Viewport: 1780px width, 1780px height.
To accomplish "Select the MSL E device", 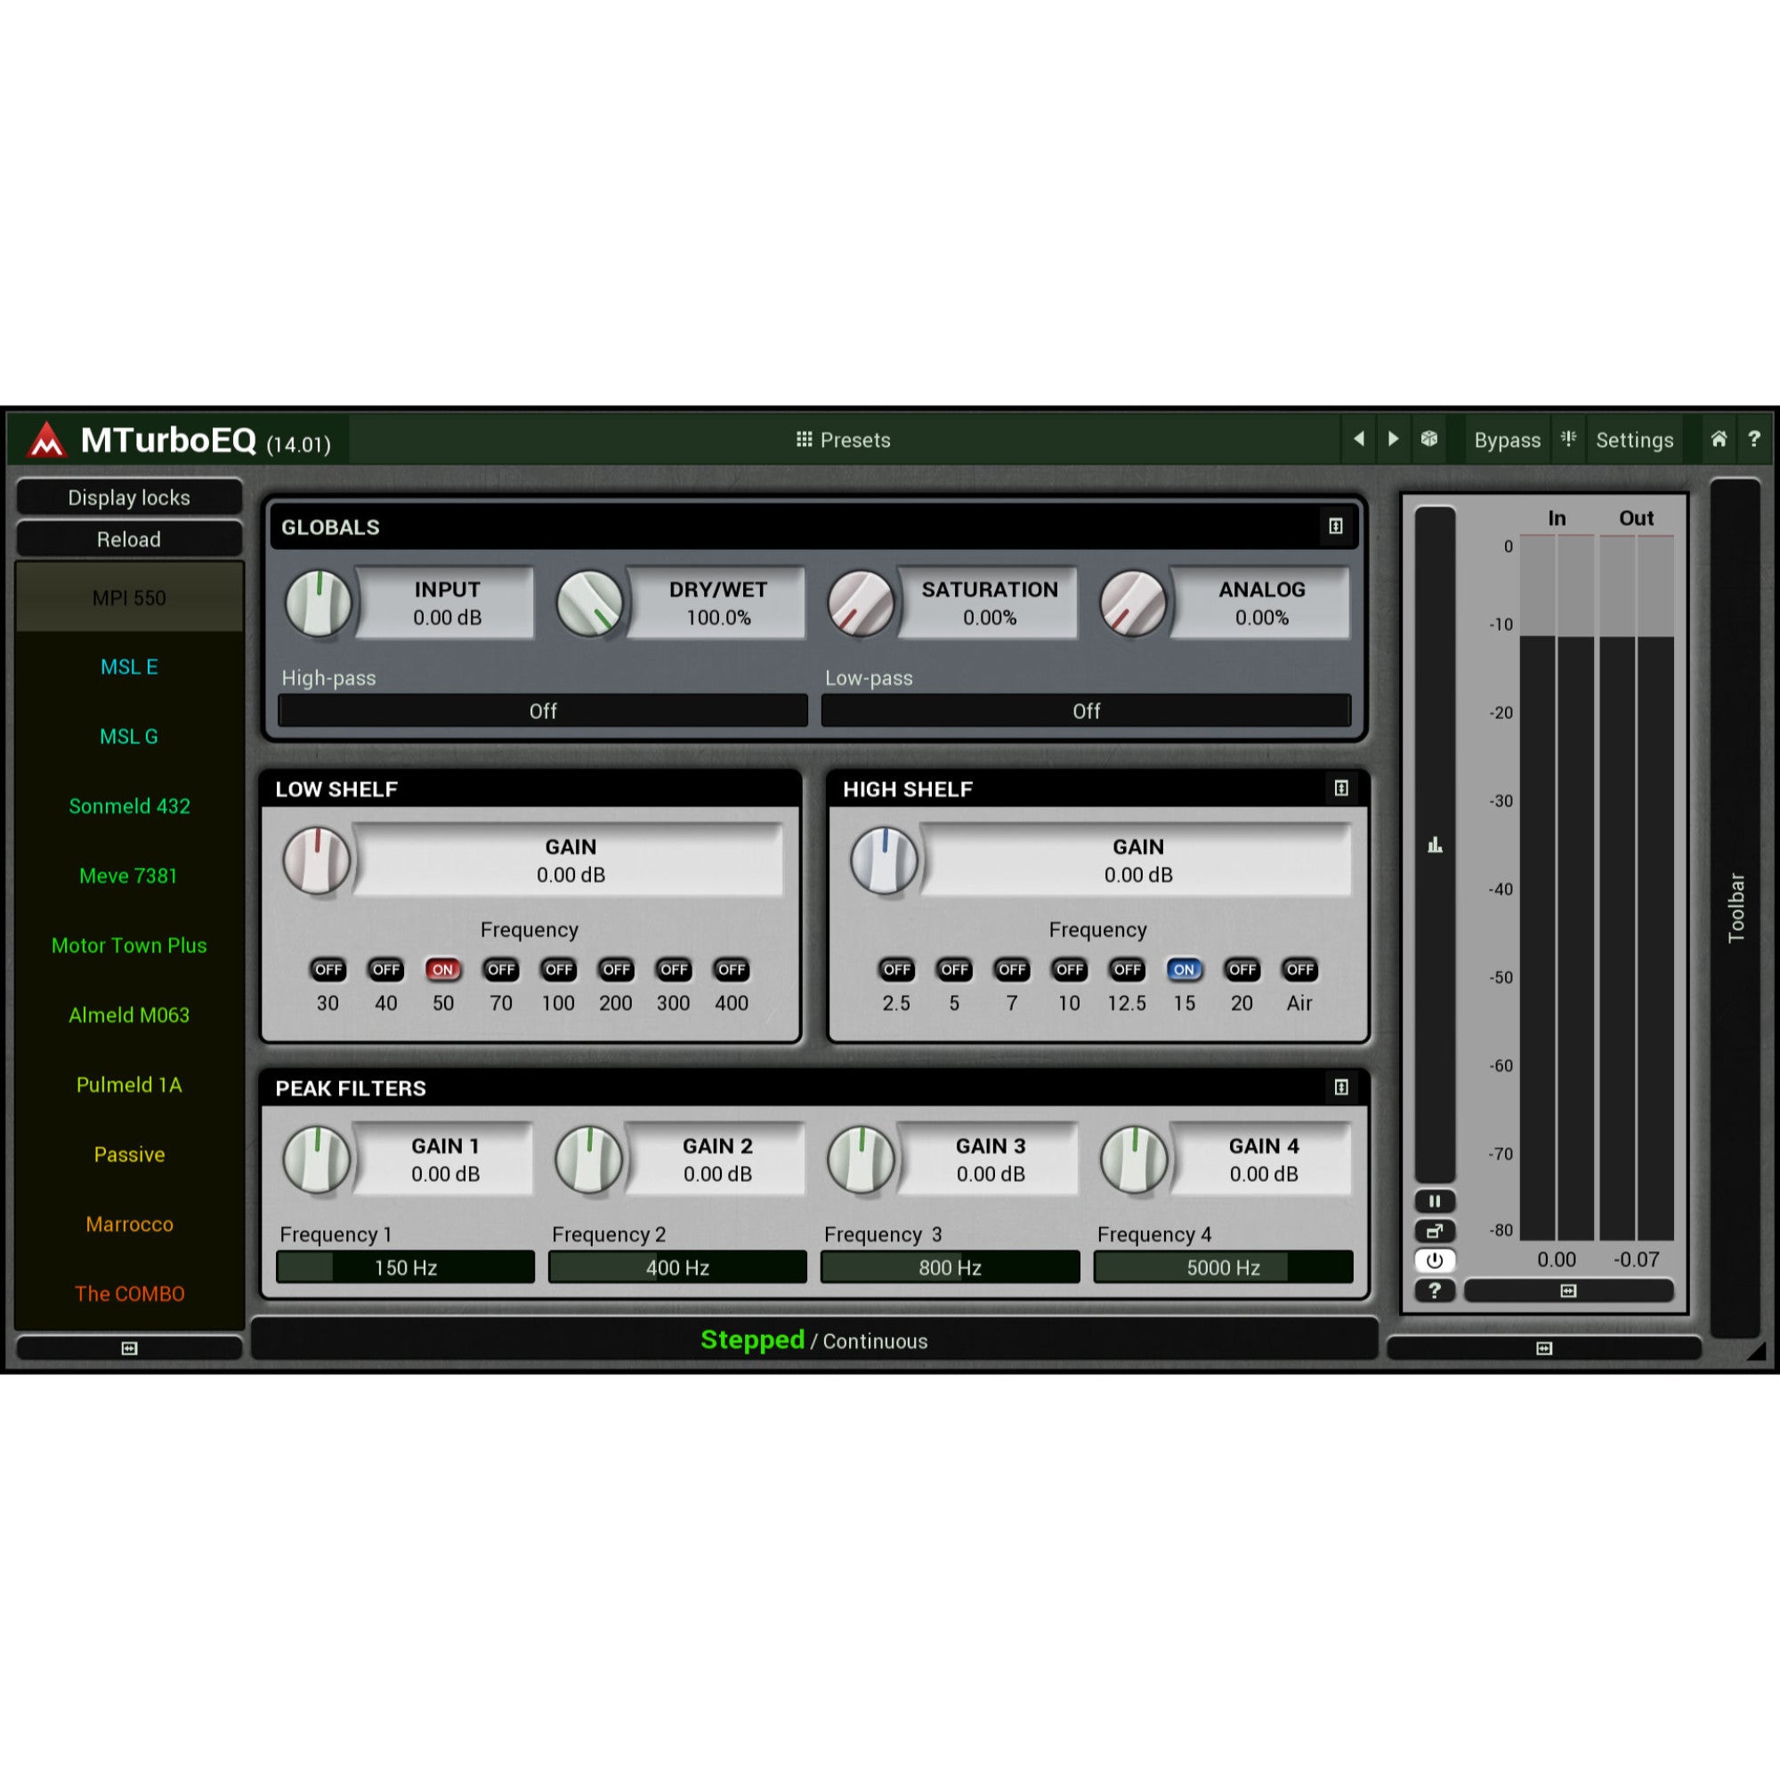I will pos(129,666).
